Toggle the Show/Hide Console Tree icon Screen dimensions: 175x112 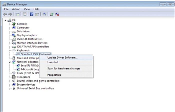(x=17, y=14)
